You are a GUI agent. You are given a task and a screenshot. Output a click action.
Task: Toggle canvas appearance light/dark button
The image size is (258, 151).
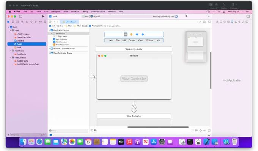(x=96, y=131)
